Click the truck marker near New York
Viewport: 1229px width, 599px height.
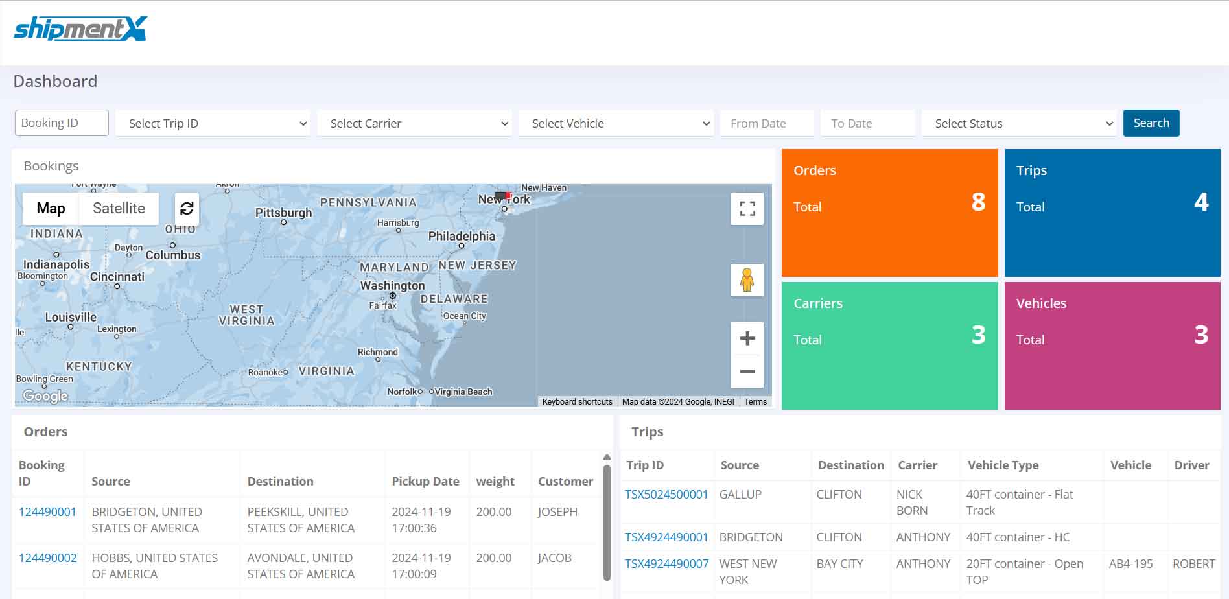tap(503, 195)
